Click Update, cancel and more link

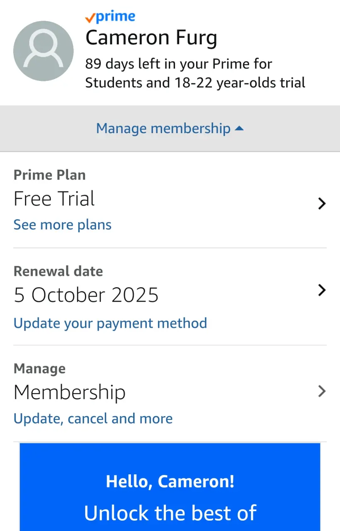click(93, 419)
